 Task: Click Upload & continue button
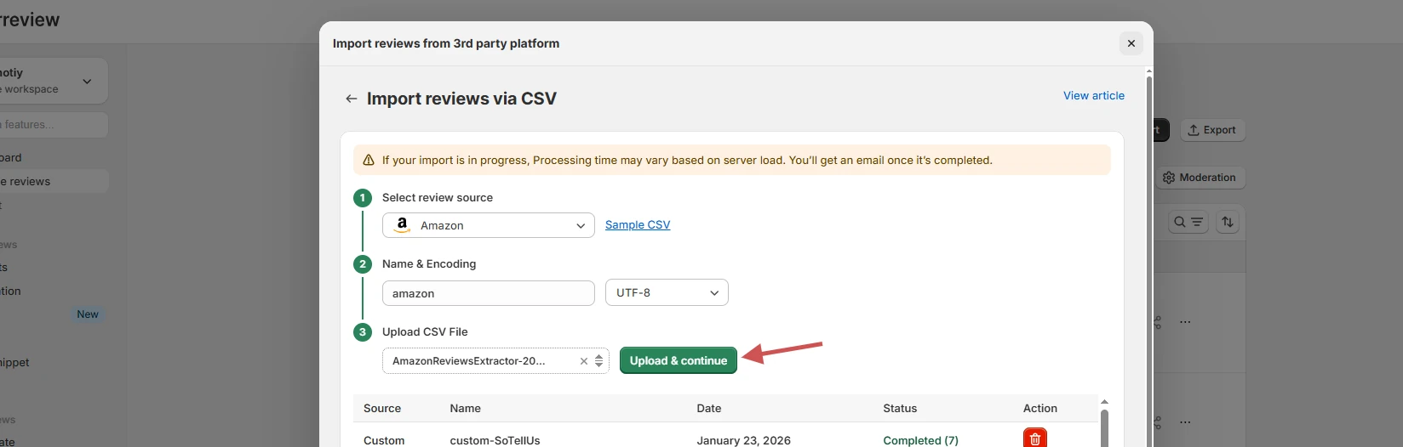[x=679, y=360]
